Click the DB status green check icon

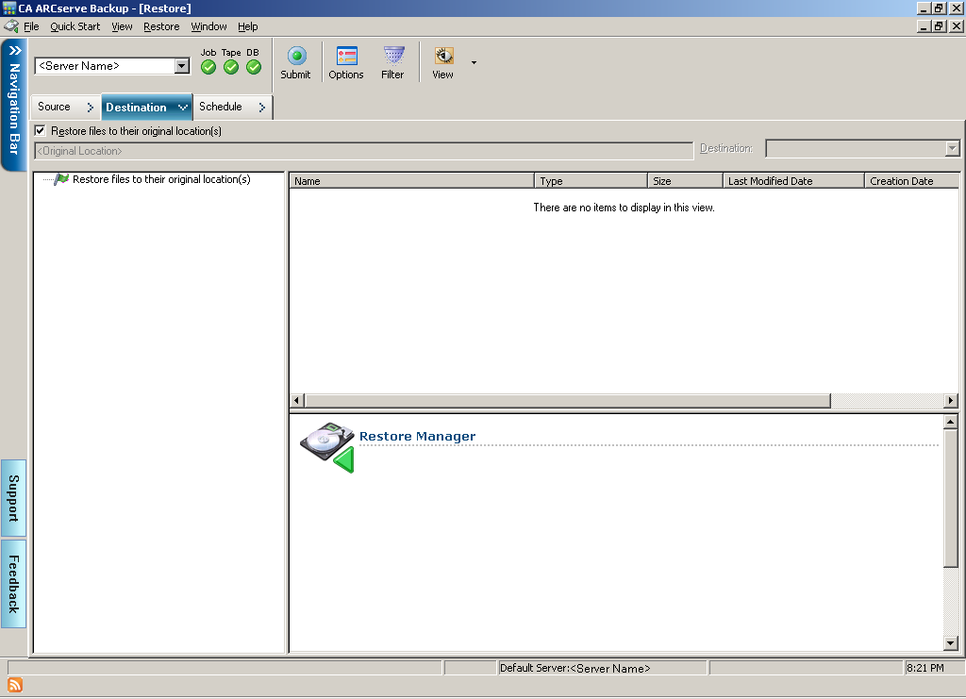[254, 67]
